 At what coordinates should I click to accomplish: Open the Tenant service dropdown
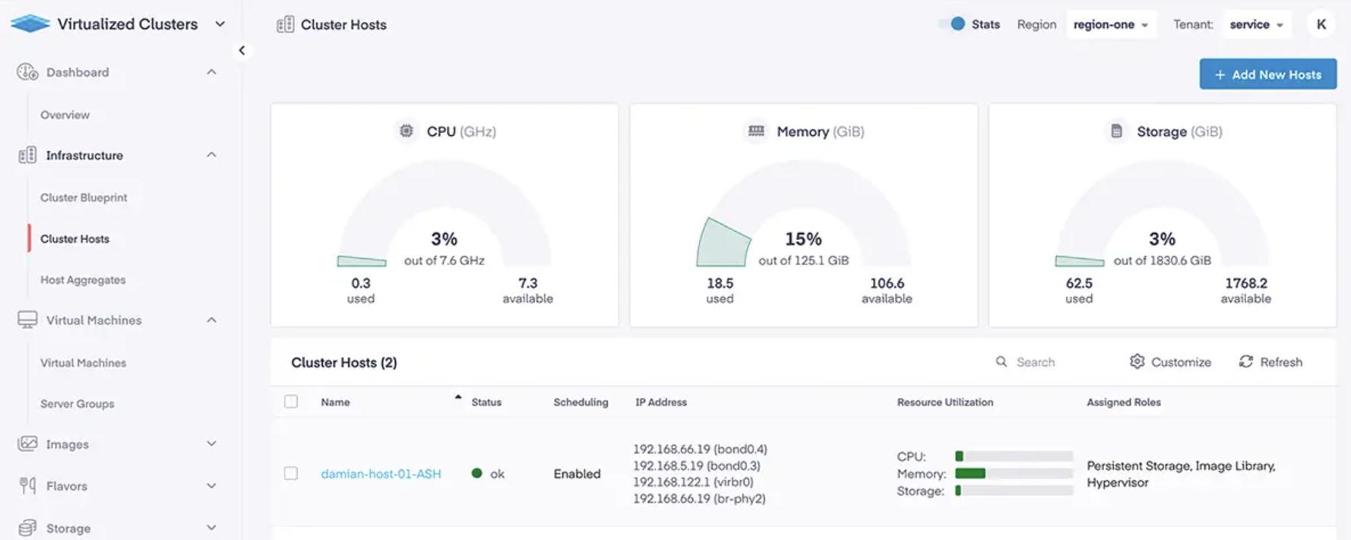[x=1256, y=24]
